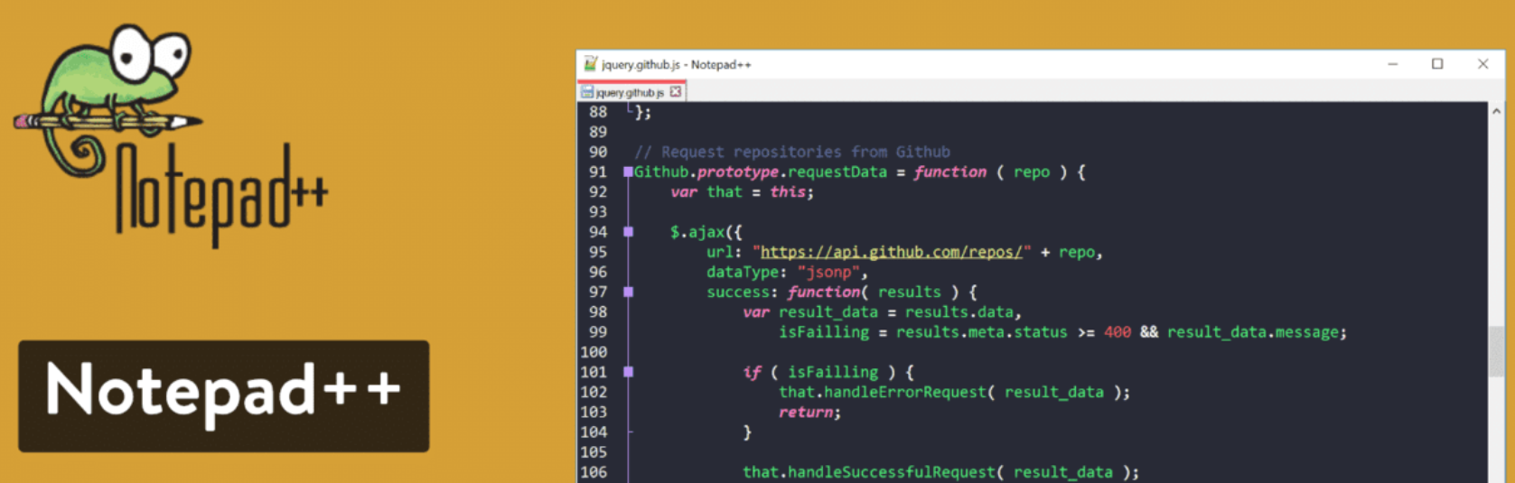Close the Notepad++ window
The height and width of the screenshot is (483, 1515).
coord(1482,64)
